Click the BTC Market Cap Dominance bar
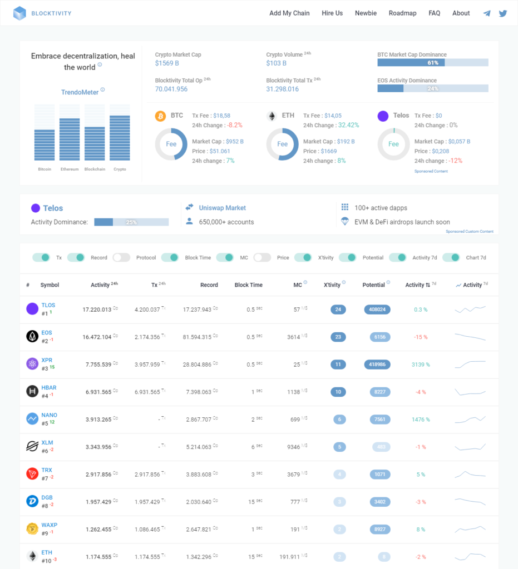This screenshot has height=569, width=518. click(x=433, y=62)
